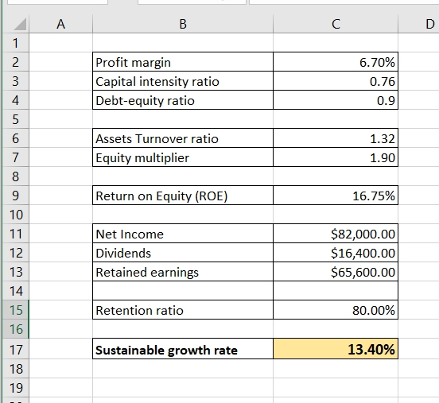Select row 1 header
The height and width of the screenshot is (403, 439).
[15, 43]
